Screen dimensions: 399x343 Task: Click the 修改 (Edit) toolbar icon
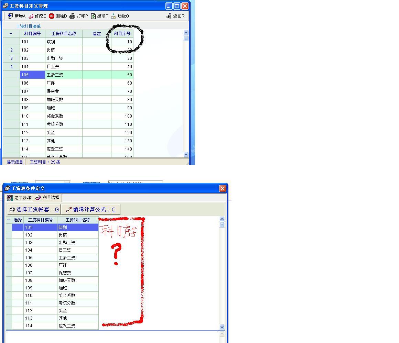[31, 16]
